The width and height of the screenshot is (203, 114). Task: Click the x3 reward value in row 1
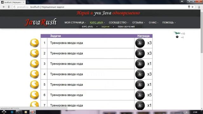click(x=149, y=43)
